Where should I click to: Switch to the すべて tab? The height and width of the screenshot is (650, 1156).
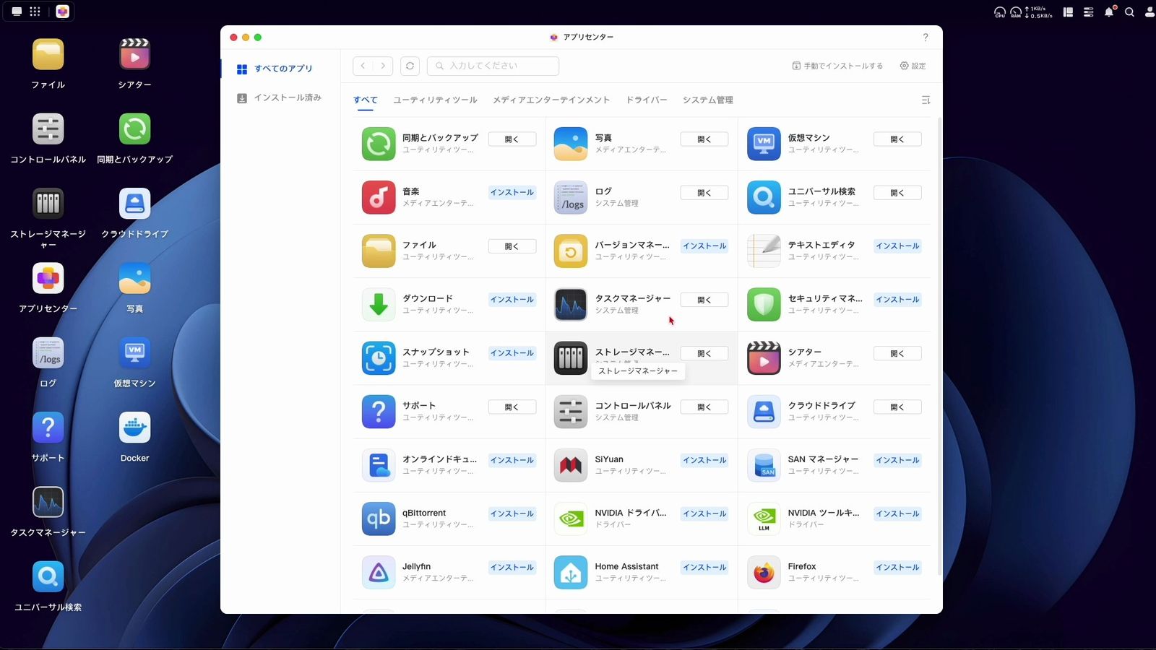pos(366,100)
